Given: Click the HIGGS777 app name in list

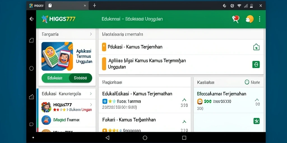Looking at the screenshot, I should tap(63, 105).
